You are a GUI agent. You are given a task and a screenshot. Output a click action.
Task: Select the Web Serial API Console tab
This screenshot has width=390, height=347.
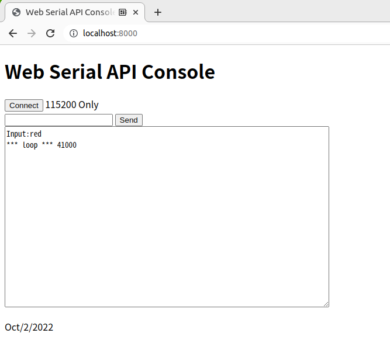click(x=75, y=12)
